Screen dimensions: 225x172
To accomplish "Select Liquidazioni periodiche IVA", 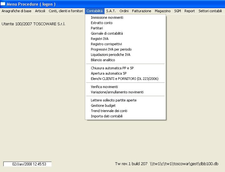I will click(125, 55).
